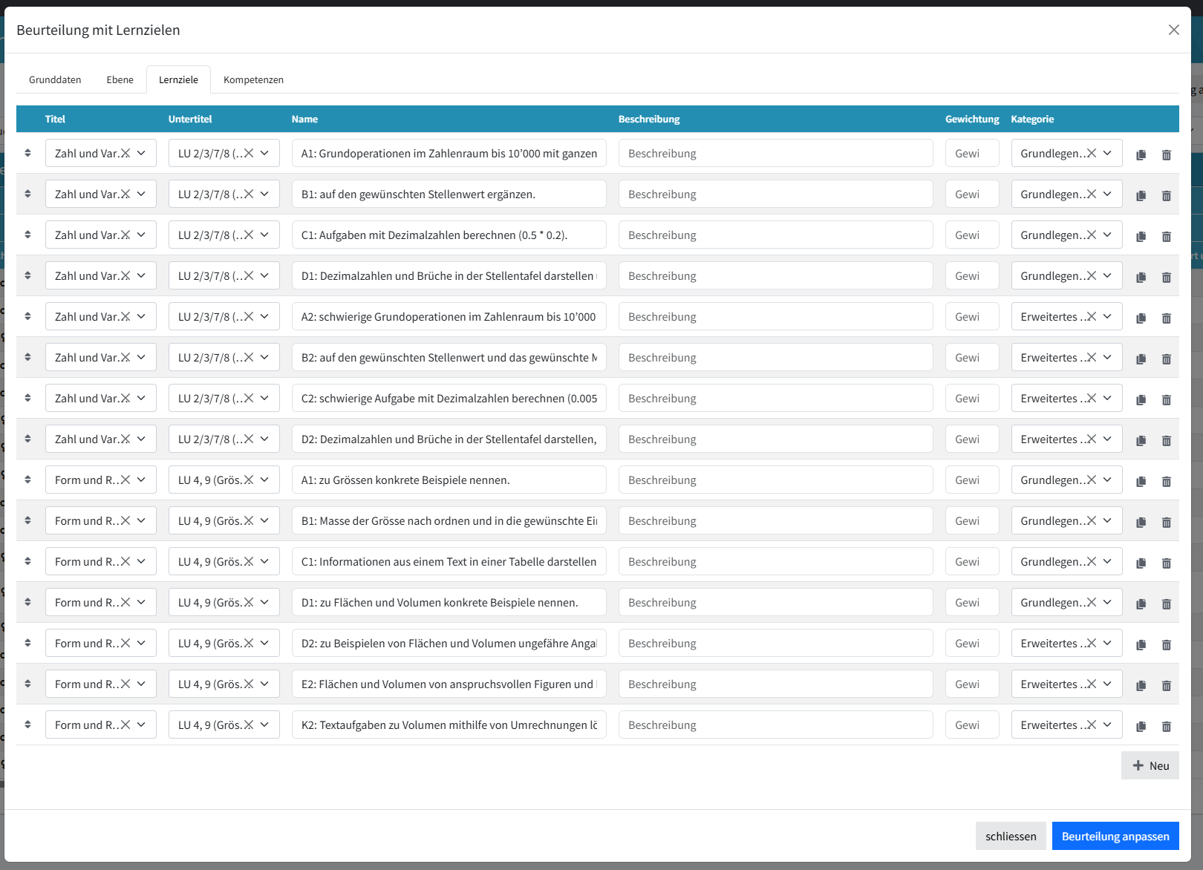The width and height of the screenshot is (1203, 870).
Task: Clear the Kategorie selection in 'C1: Aufgaben mit Dezimalzahlen' row
Action: tap(1092, 235)
